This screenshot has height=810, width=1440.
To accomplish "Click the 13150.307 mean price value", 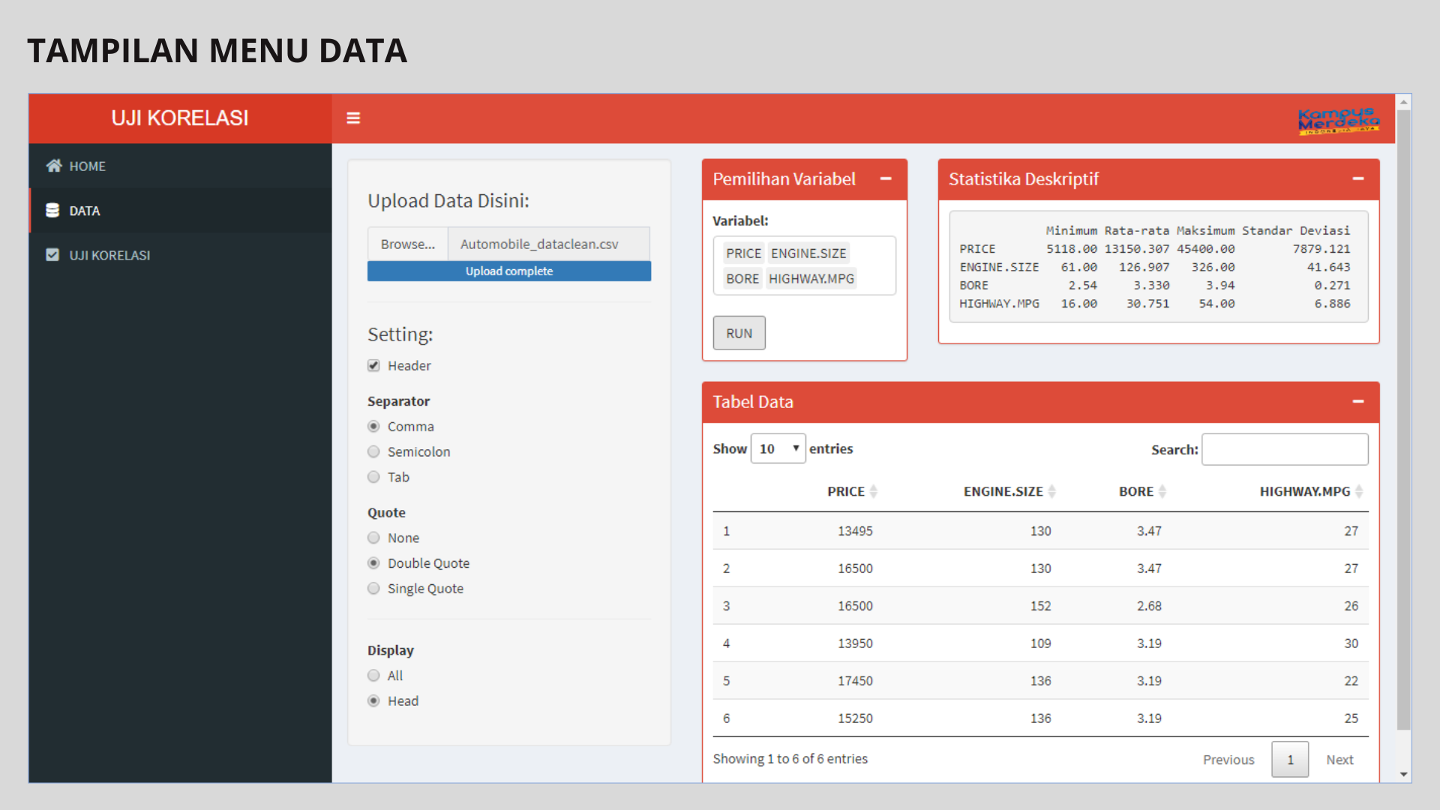I will point(1137,249).
